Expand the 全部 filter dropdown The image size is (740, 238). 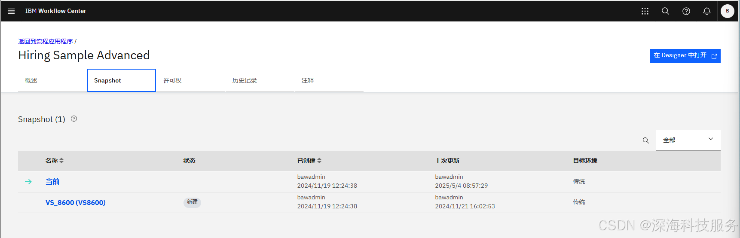pyautogui.click(x=688, y=140)
